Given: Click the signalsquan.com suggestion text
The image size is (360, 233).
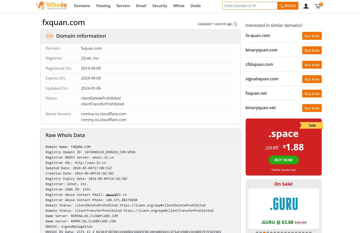Looking at the screenshot, I should pyautogui.click(x=262, y=79).
